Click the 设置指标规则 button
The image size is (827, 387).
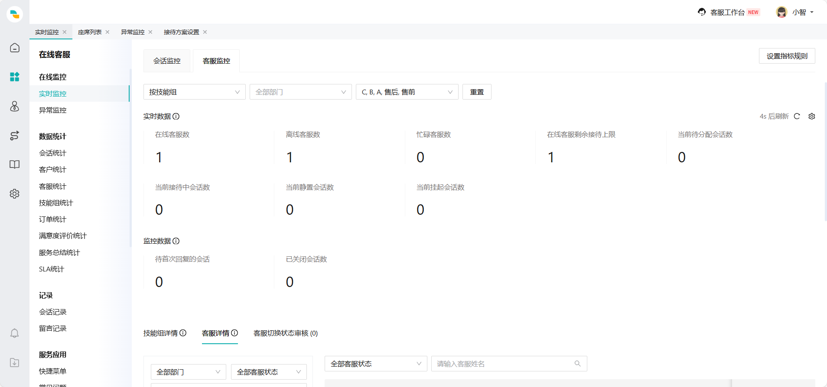787,56
